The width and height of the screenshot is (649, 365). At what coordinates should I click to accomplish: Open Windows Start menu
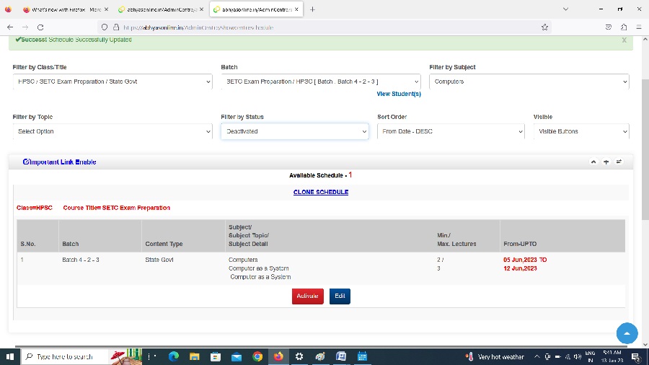pyautogui.click(x=9, y=356)
